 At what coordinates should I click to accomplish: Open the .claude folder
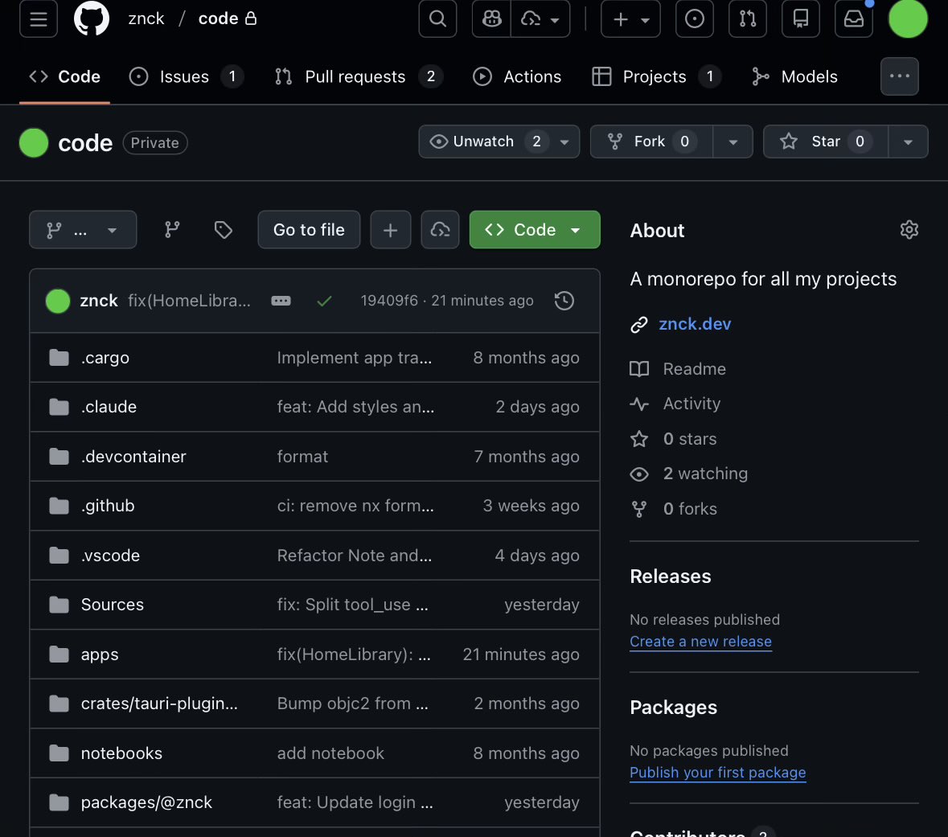tap(109, 407)
